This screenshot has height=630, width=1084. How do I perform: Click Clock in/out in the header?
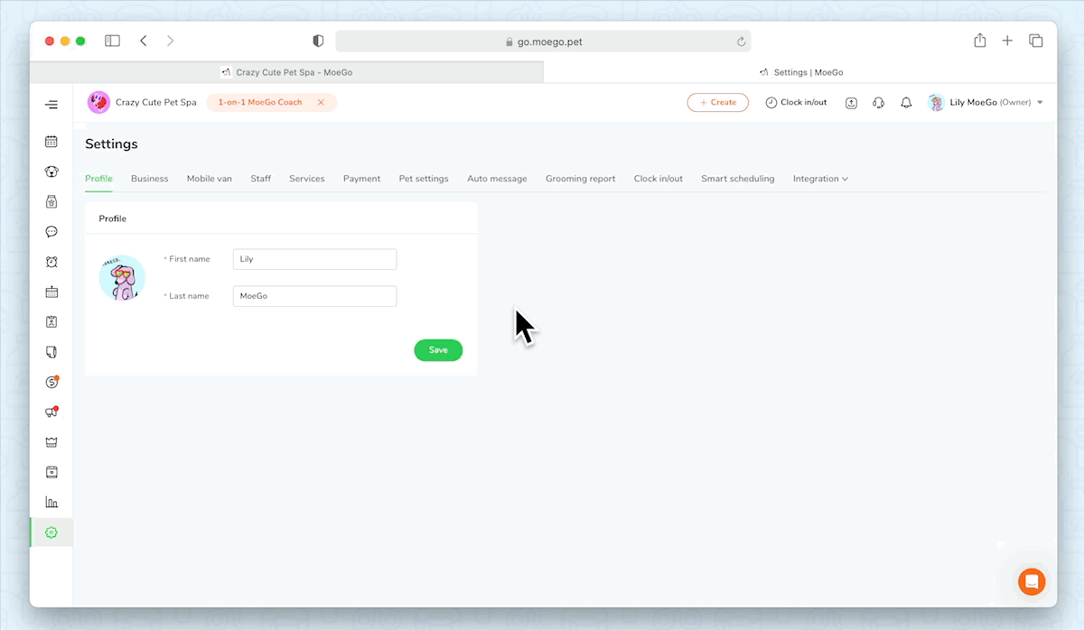pyautogui.click(x=796, y=103)
